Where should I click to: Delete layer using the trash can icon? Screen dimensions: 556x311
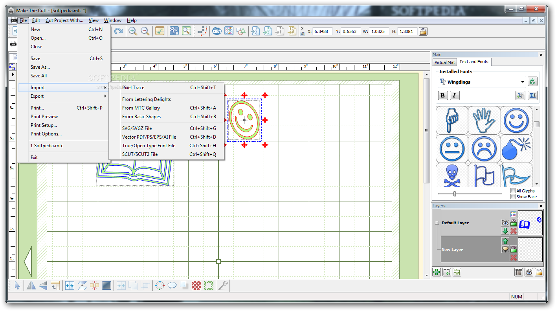tap(519, 272)
